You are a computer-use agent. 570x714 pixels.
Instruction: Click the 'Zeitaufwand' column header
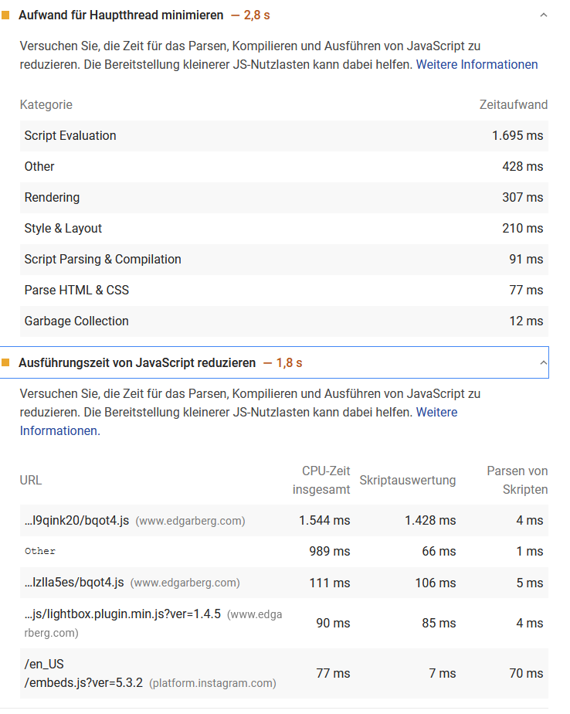click(x=513, y=105)
